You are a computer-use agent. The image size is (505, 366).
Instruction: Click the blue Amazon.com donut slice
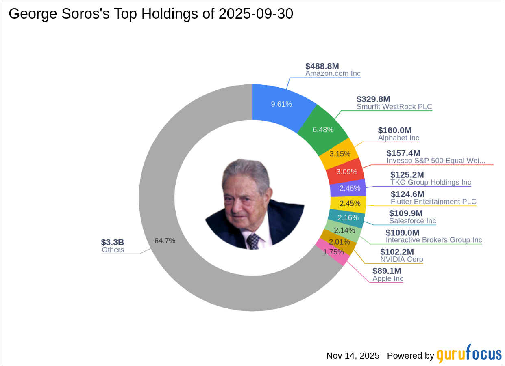281,104
